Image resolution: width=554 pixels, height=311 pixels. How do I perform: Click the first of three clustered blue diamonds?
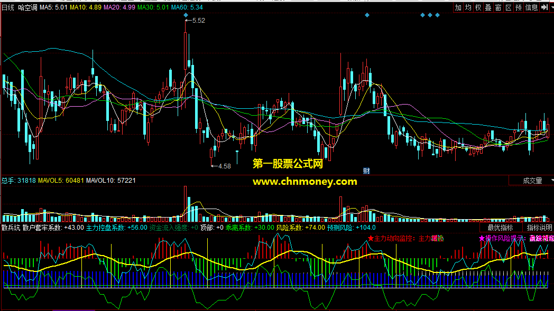coord(422,15)
